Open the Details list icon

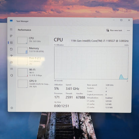(x=11, y=69)
